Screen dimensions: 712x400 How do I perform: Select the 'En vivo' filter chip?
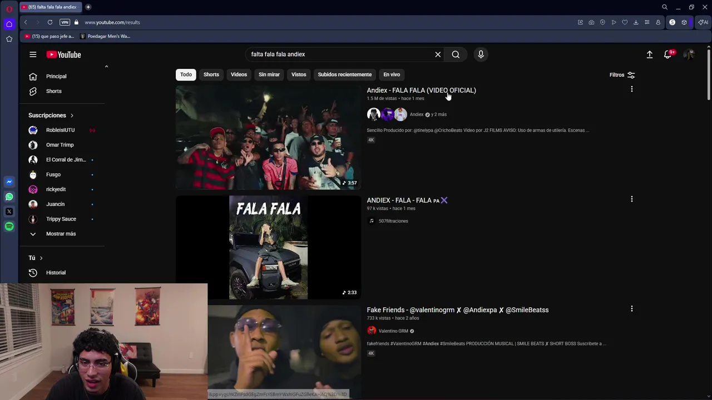coord(392,74)
